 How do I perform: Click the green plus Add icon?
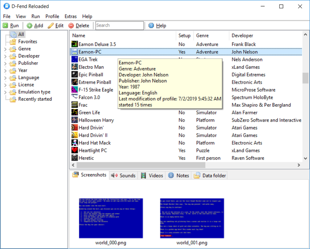(30, 25)
